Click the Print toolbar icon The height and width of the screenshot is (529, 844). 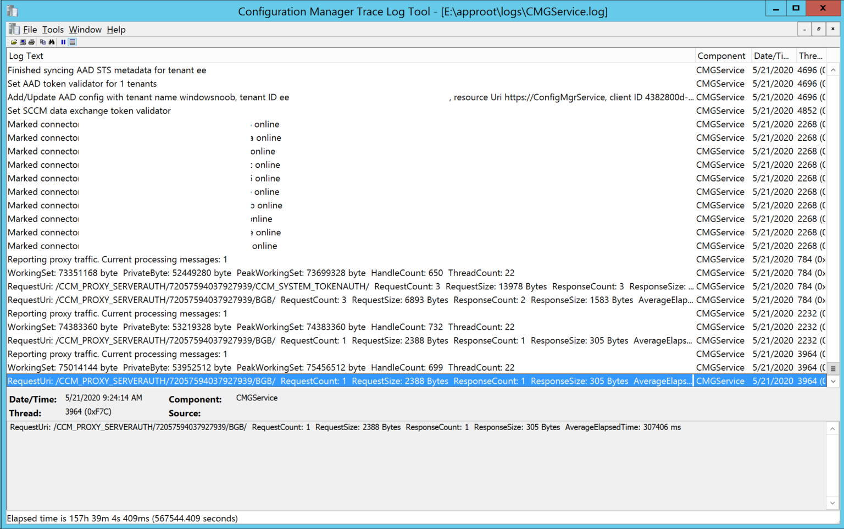(x=31, y=42)
